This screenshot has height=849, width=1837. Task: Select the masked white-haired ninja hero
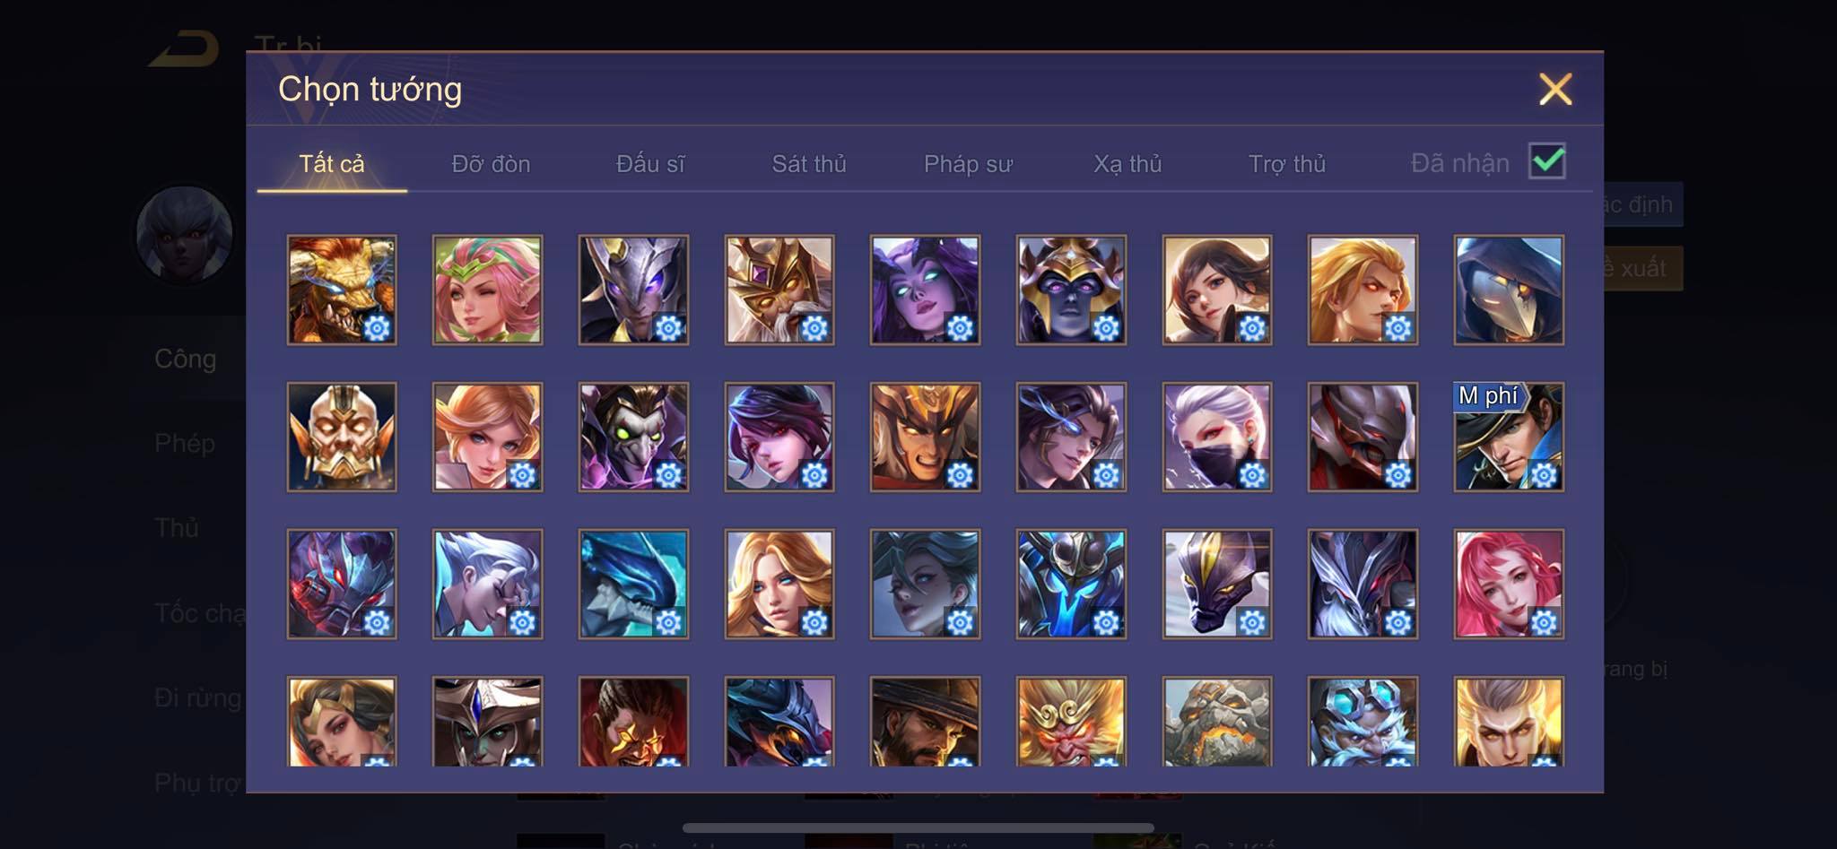pos(1217,437)
